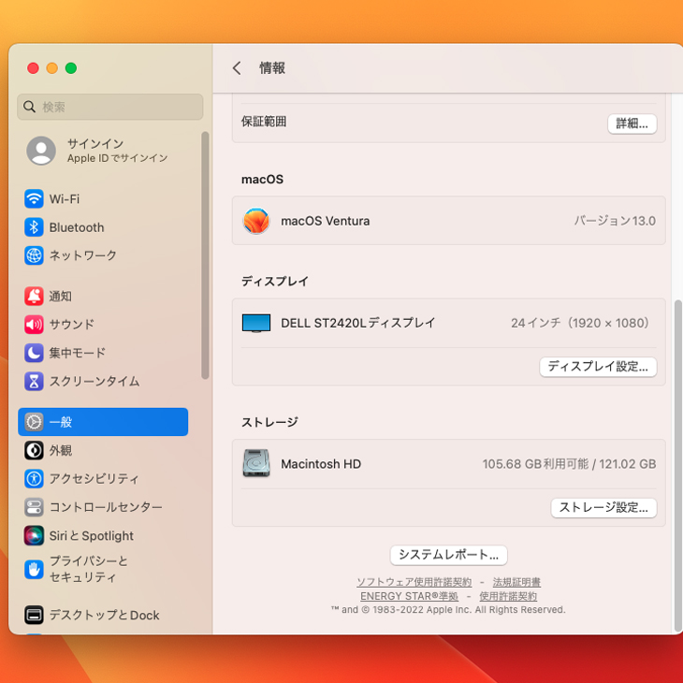Select 集中モード in the sidebar
This screenshot has height=683, width=683.
click(x=103, y=353)
